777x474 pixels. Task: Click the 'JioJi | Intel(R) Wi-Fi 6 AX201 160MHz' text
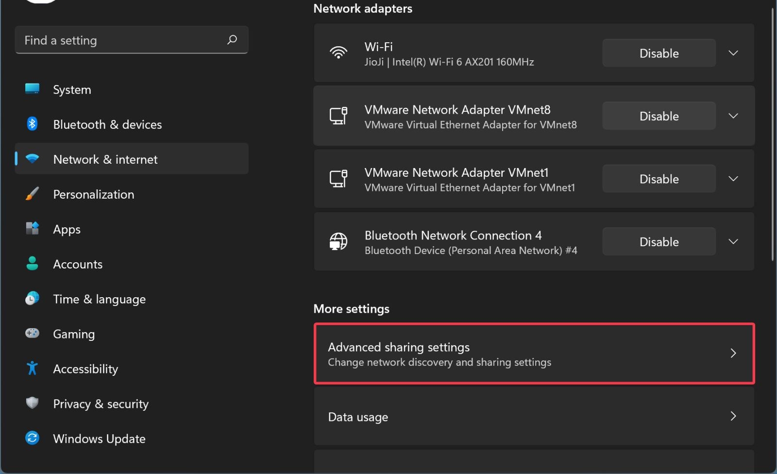tap(449, 62)
